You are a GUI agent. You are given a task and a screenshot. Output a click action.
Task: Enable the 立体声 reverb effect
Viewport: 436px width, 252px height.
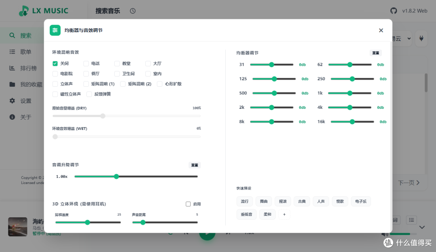tap(55, 84)
